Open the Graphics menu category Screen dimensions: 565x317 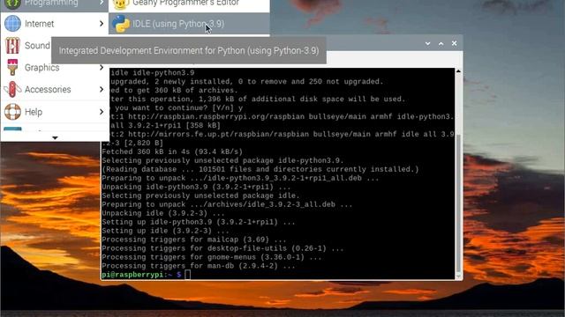54,68
